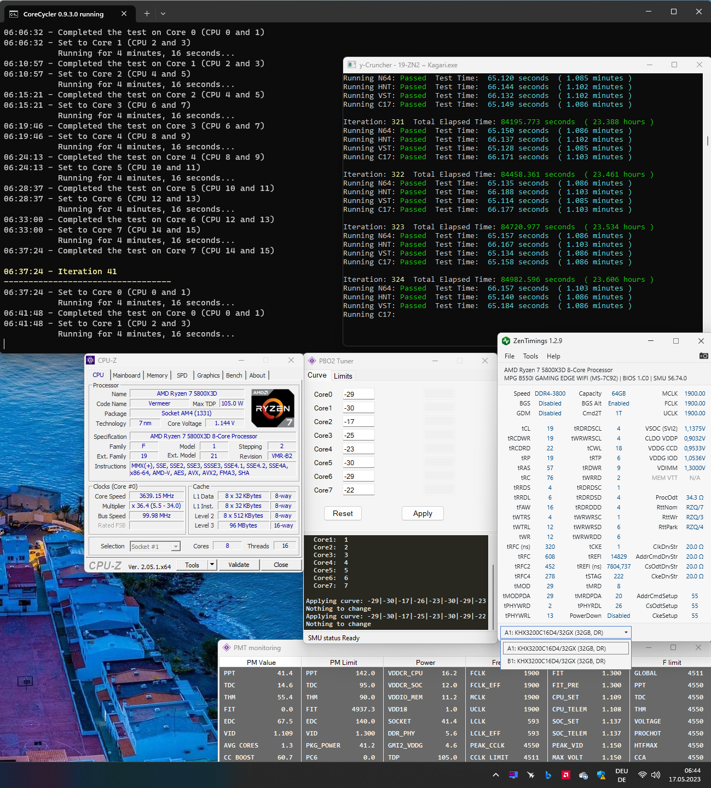Open the volume control in tray
Viewport: 711px width, 788px height.
(656, 775)
